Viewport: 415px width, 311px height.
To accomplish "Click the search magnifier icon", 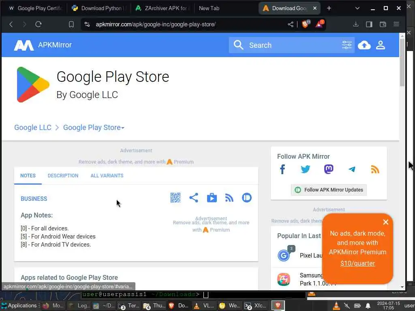I will 238,45.
